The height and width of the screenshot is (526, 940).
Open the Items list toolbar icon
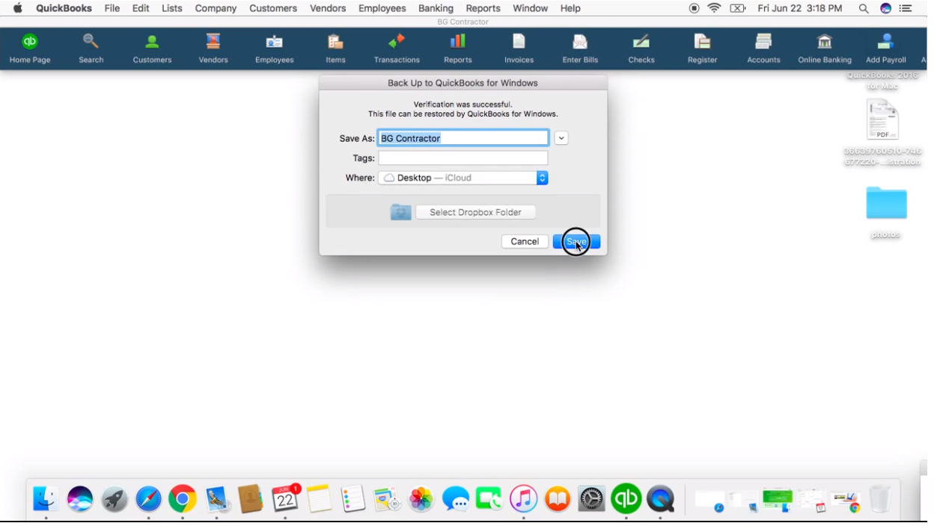tap(335, 49)
